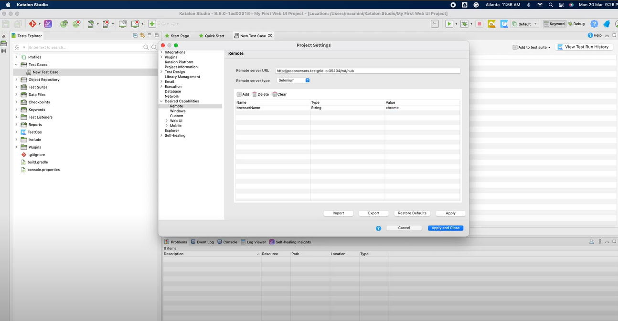Expand Integrations settings node
The height and width of the screenshot is (321, 618).
pos(161,52)
